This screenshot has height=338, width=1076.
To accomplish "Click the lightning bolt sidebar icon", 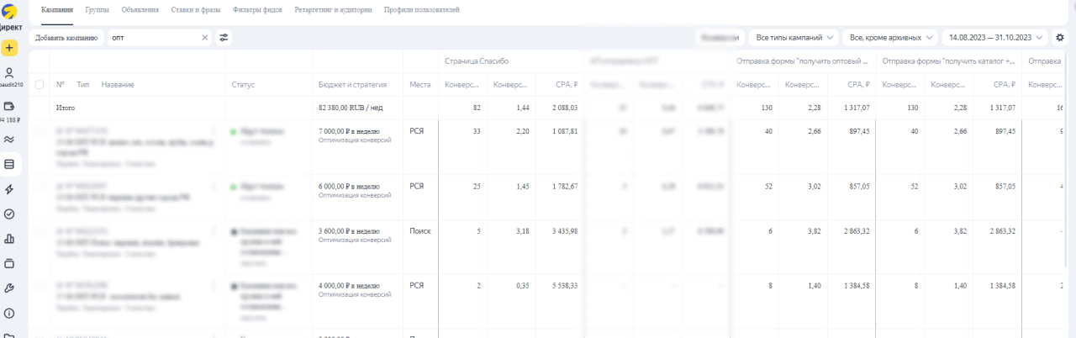I will click(x=10, y=189).
